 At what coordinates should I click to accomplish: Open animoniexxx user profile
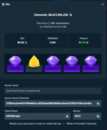(60, 23)
